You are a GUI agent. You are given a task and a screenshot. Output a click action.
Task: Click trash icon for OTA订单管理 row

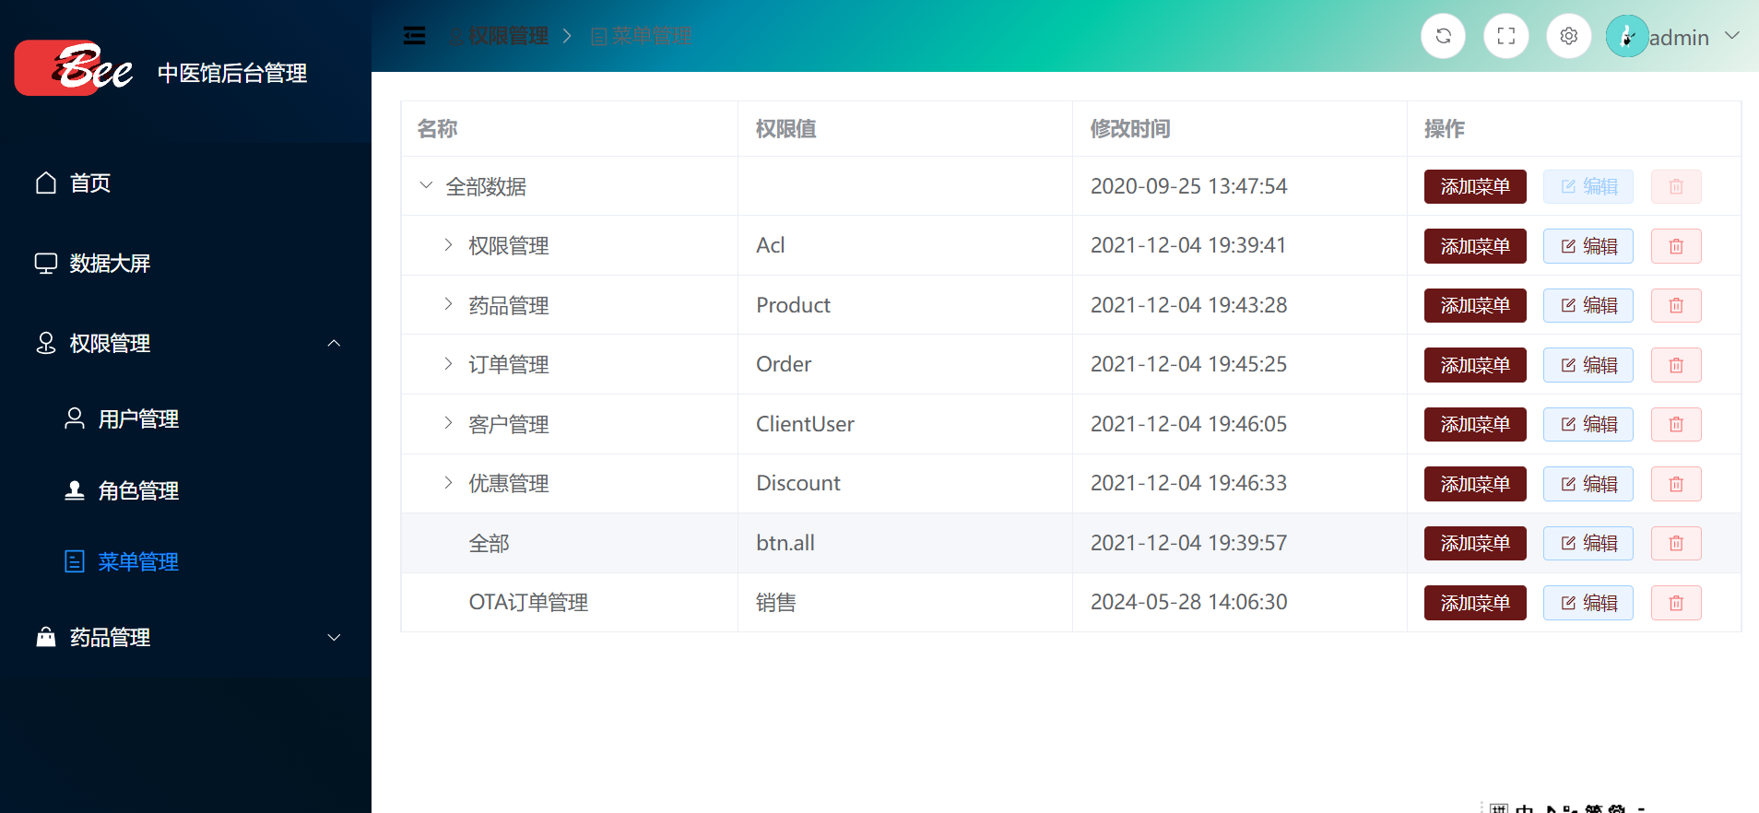pos(1675,603)
